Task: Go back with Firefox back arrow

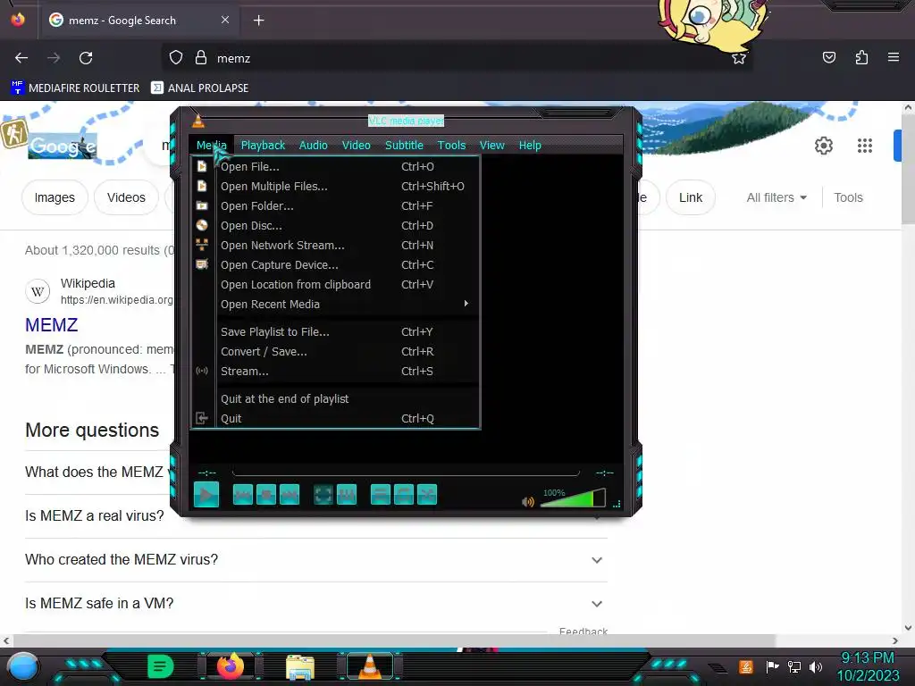Action: point(21,58)
